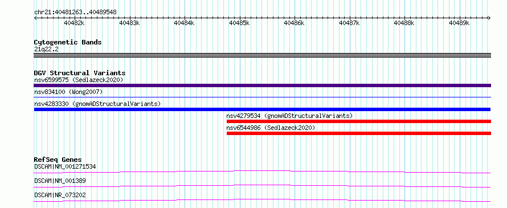Click the 40489k ruler tick label
Screen dimensions: 507x208
pyautogui.click(x=460, y=23)
